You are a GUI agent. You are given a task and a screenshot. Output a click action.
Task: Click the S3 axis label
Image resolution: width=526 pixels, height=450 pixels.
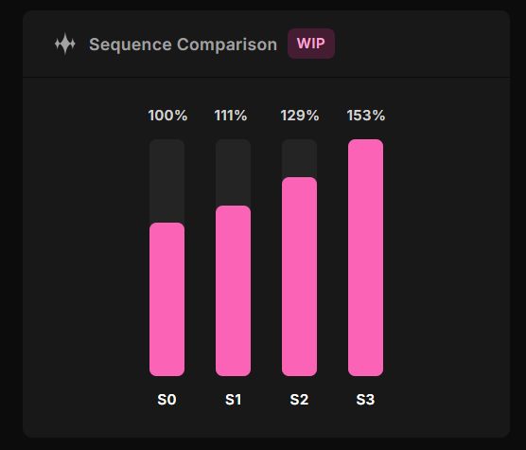click(x=365, y=400)
